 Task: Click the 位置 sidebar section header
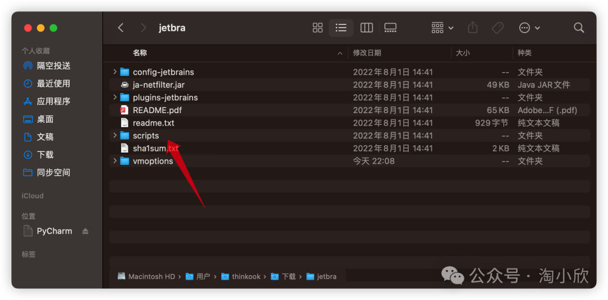pyautogui.click(x=29, y=216)
